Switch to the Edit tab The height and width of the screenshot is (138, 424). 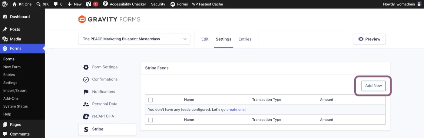point(205,39)
